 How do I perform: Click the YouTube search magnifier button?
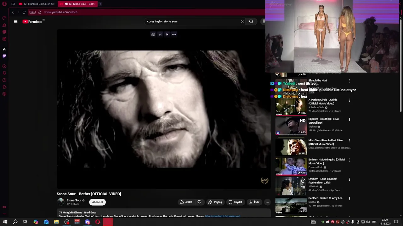pyautogui.click(x=251, y=22)
